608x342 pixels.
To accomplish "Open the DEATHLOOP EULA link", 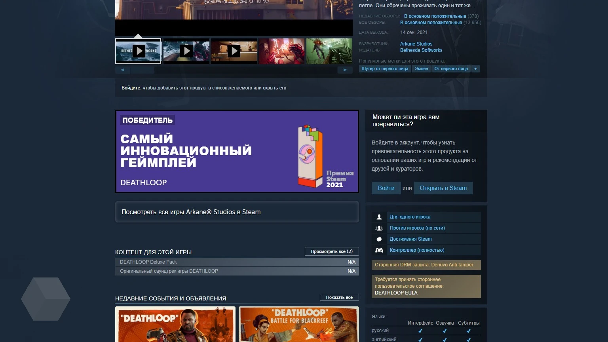I will click(396, 293).
